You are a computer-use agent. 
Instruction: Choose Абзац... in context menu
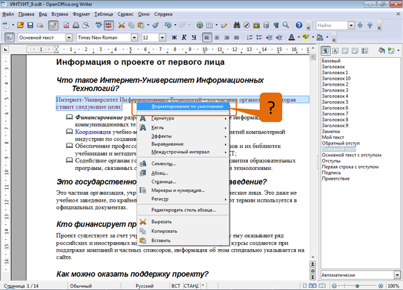point(183,173)
